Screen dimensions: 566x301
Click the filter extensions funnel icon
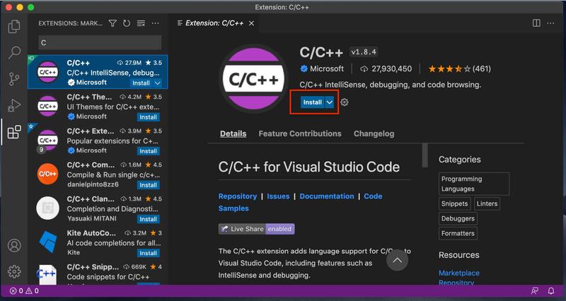coord(112,23)
